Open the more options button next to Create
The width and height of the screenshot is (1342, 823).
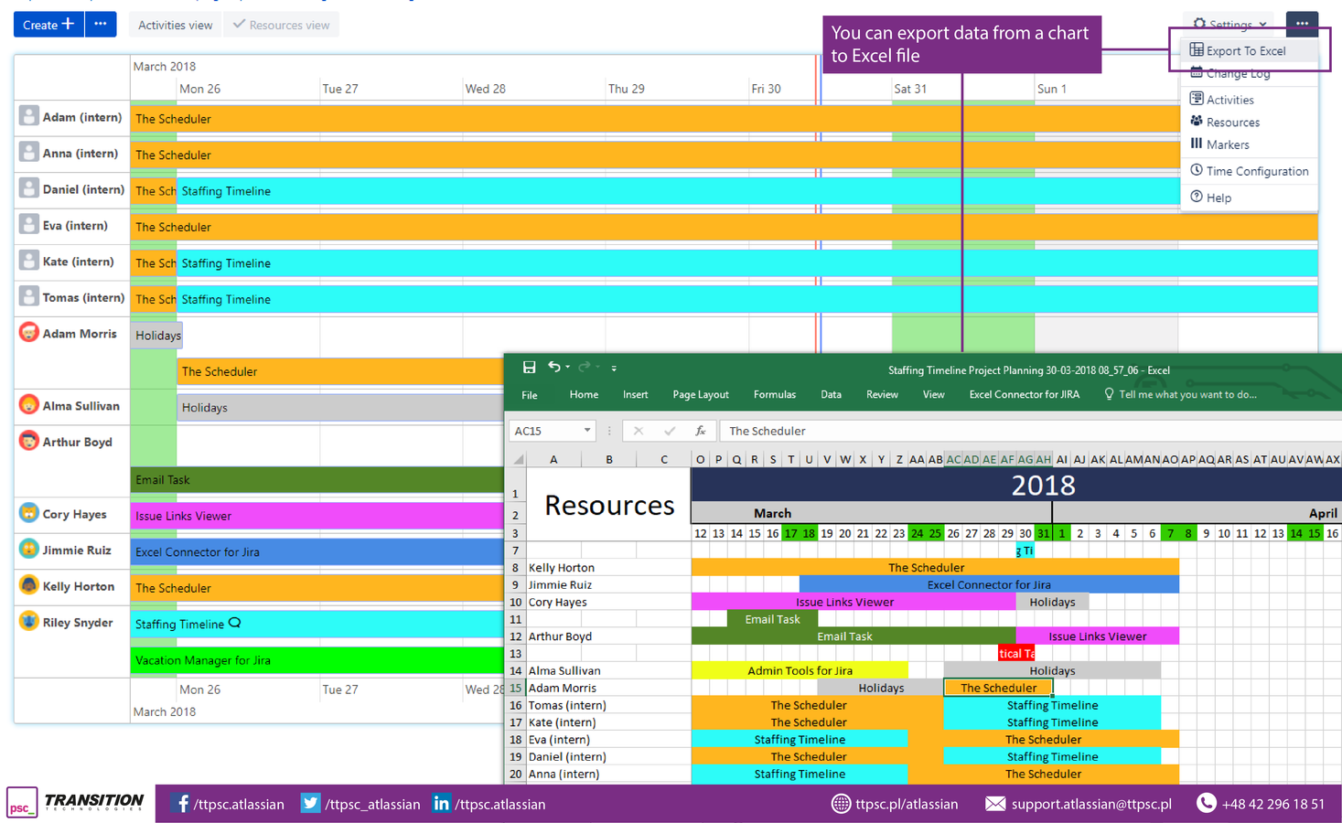click(x=101, y=25)
